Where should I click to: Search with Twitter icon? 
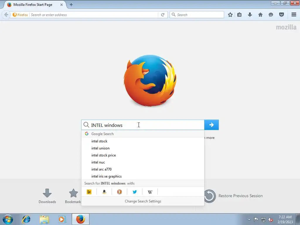(x=135, y=192)
